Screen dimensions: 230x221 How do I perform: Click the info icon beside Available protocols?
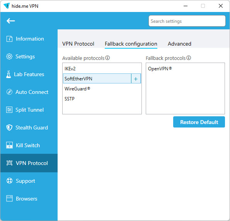(x=107, y=58)
